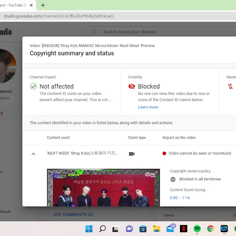Open the Windows Start menu
The image size is (236, 236).
pyautogui.click(x=89, y=229)
